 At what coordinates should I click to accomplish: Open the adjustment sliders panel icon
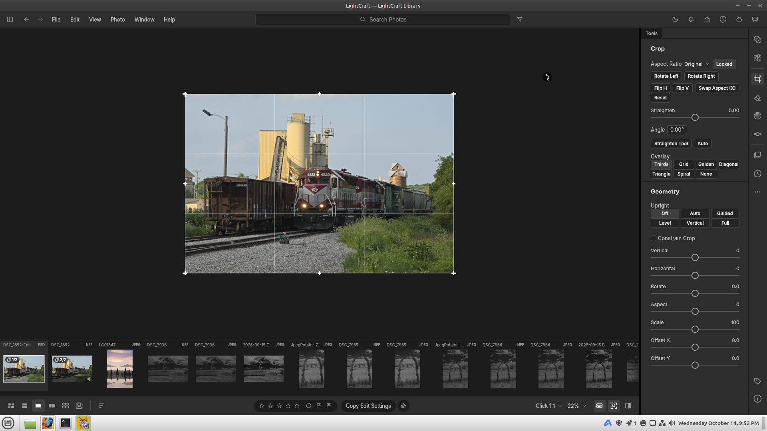[758, 58]
